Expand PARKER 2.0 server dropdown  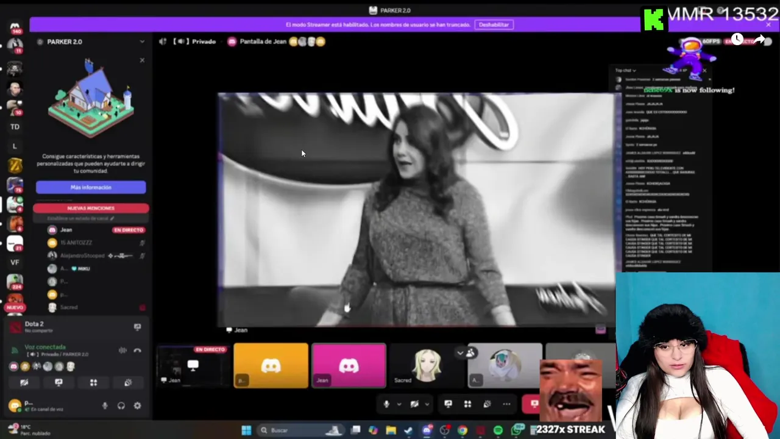coord(142,41)
